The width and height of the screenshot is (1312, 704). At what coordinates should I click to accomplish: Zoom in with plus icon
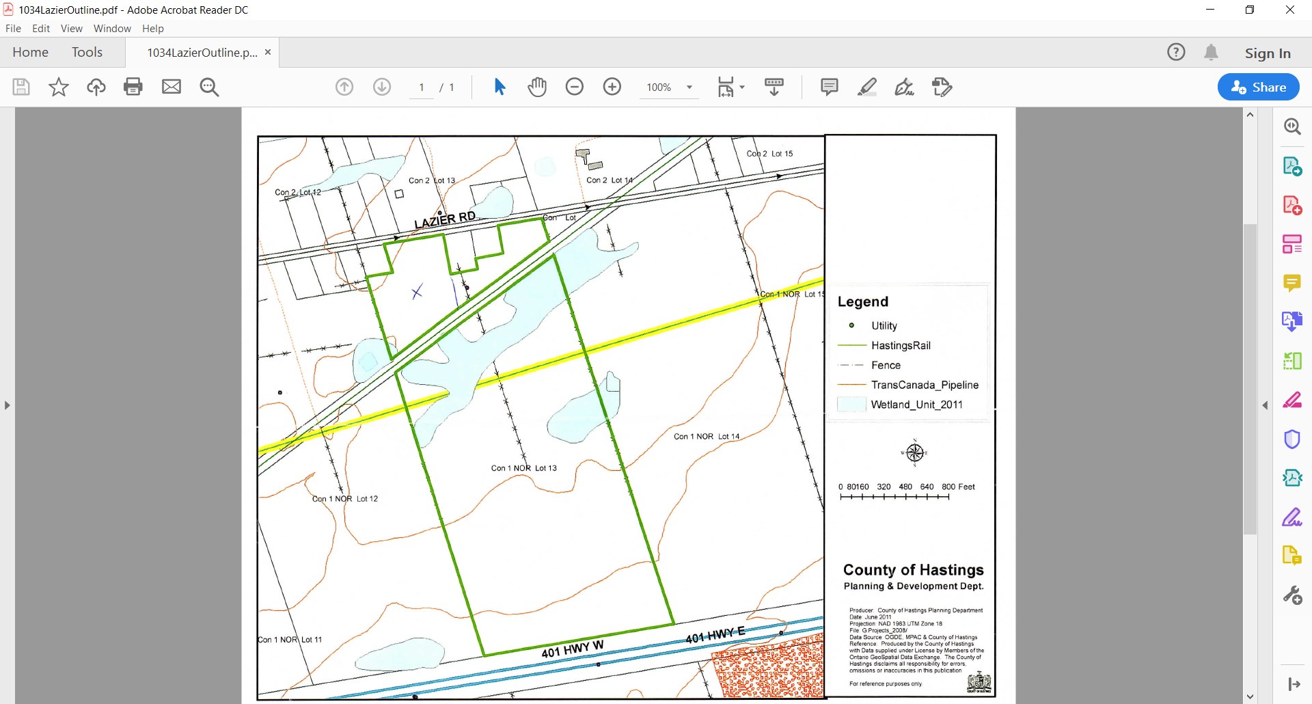(x=612, y=87)
